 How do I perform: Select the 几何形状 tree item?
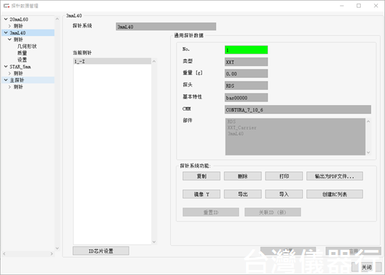[27, 46]
